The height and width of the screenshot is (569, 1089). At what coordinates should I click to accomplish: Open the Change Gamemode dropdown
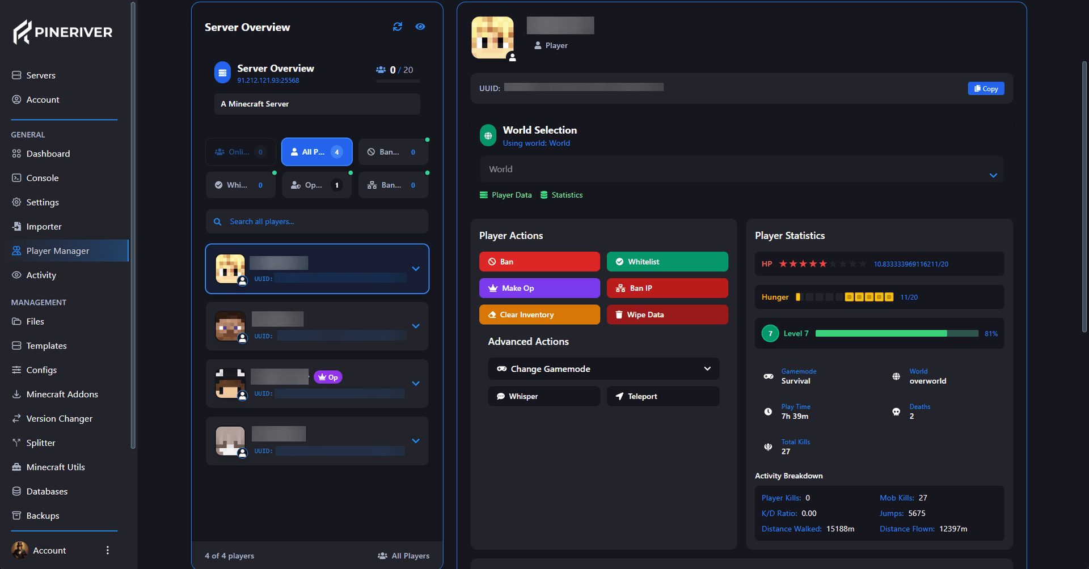tap(603, 369)
